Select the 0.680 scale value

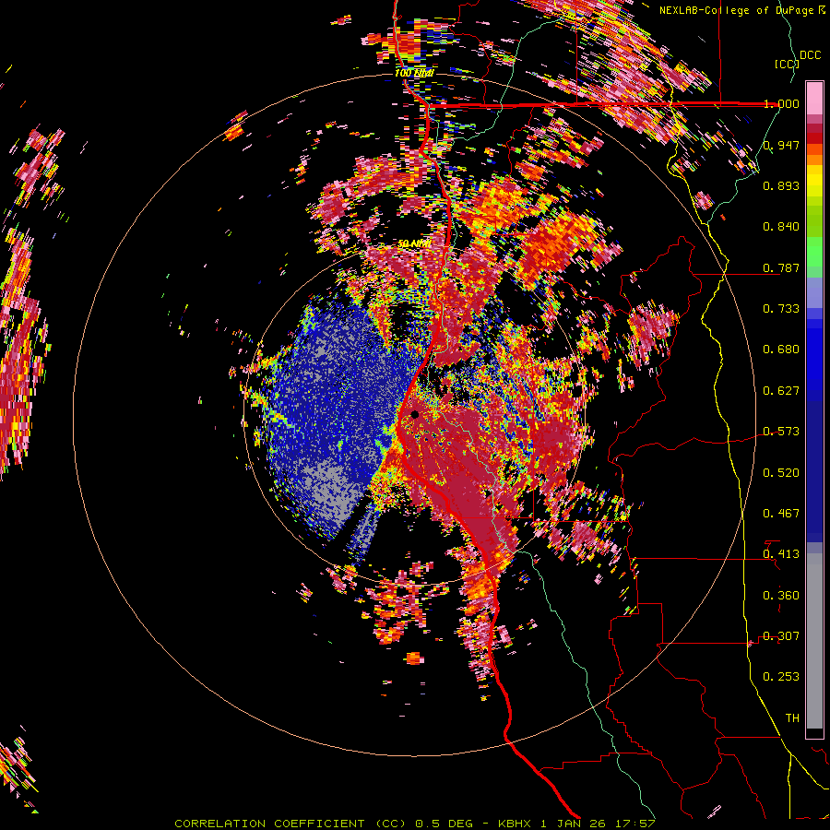(781, 350)
